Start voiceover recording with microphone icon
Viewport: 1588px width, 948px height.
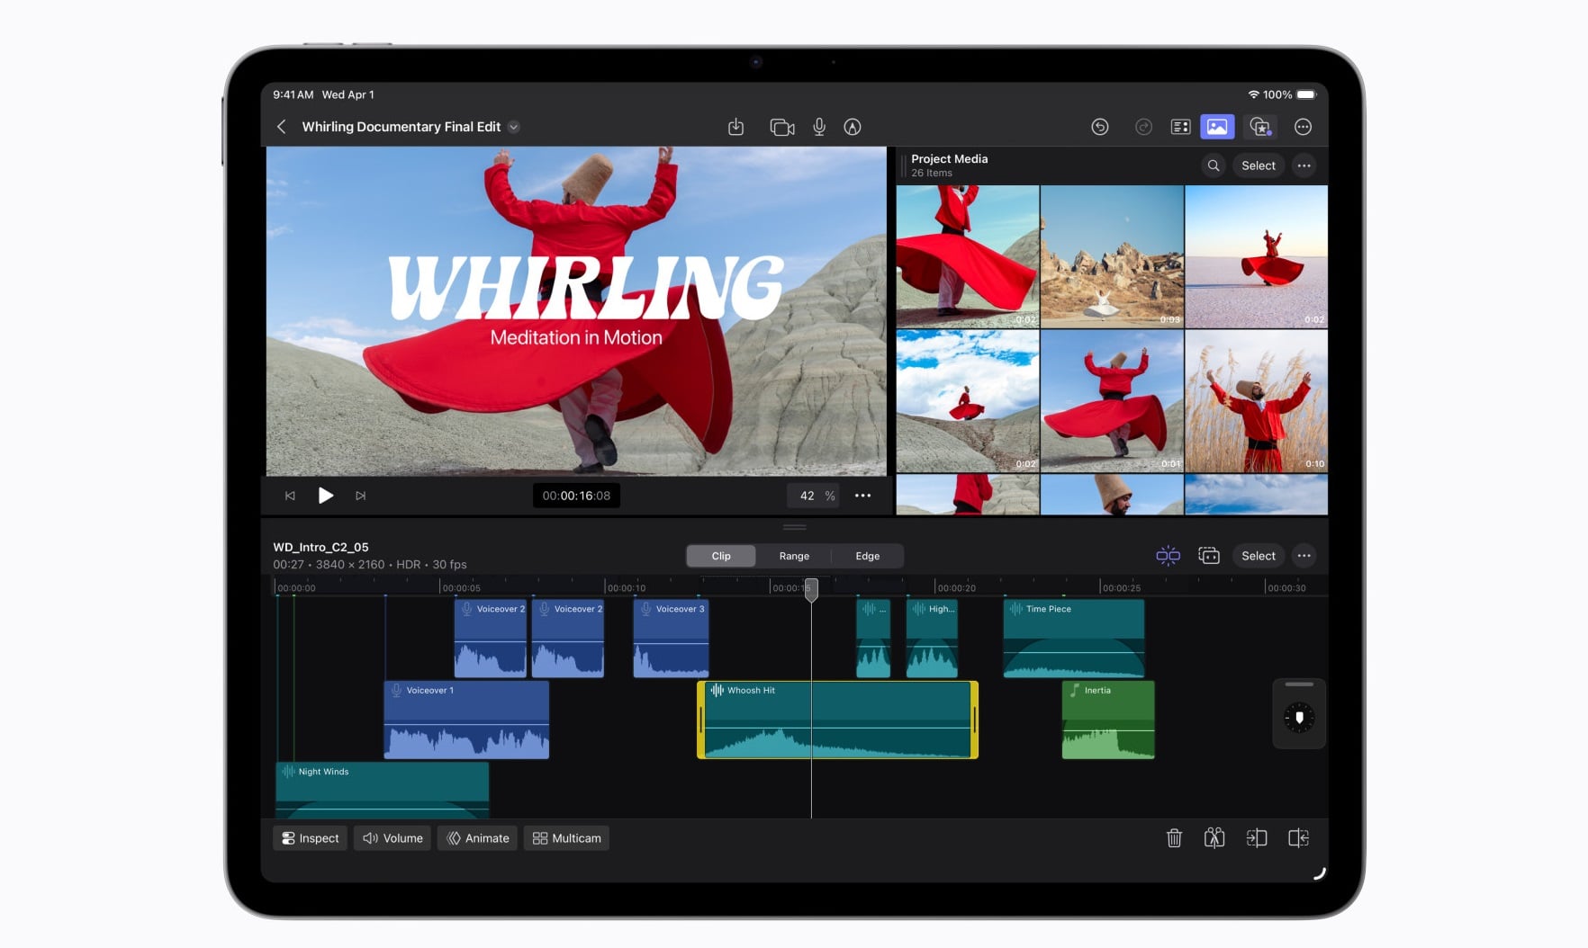pyautogui.click(x=819, y=127)
